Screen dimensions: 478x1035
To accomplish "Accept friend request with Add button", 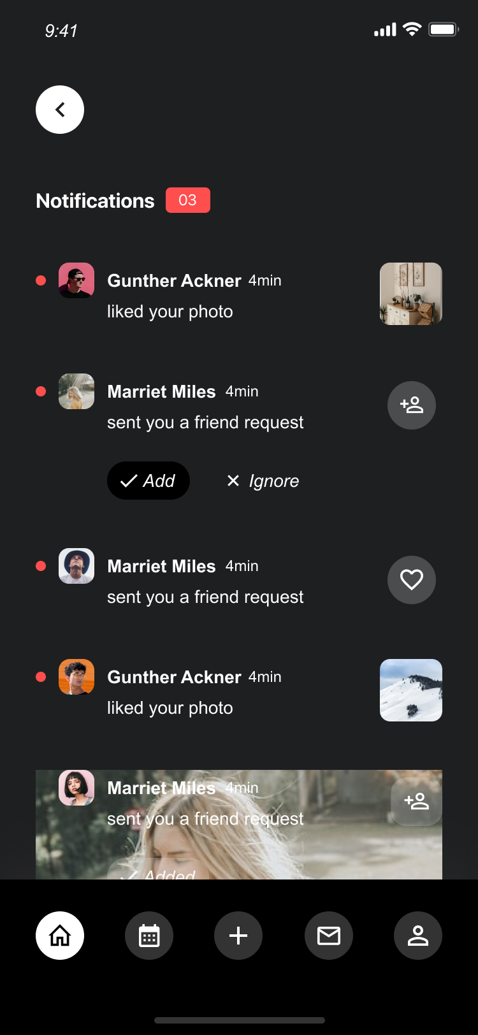I will tap(148, 481).
